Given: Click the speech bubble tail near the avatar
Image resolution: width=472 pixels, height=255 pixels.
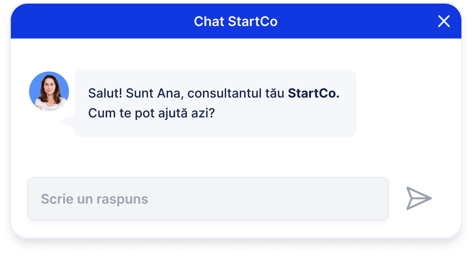Looking at the screenshot, I should (68, 122).
